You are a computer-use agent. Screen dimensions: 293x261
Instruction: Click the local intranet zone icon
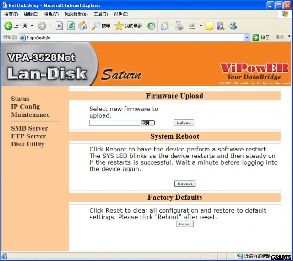click(x=240, y=256)
